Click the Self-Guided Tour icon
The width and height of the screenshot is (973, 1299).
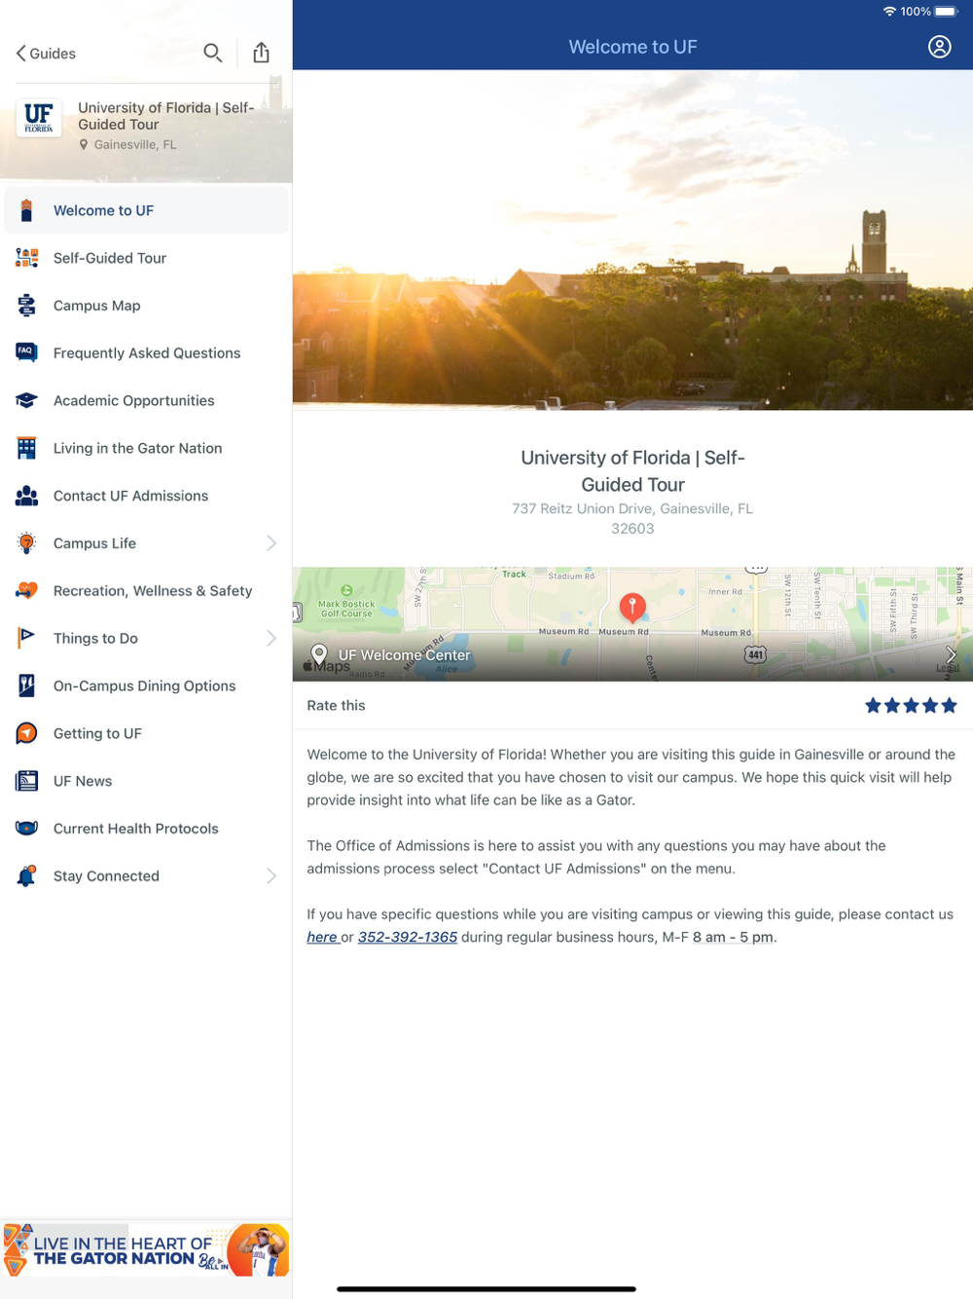[x=26, y=258]
